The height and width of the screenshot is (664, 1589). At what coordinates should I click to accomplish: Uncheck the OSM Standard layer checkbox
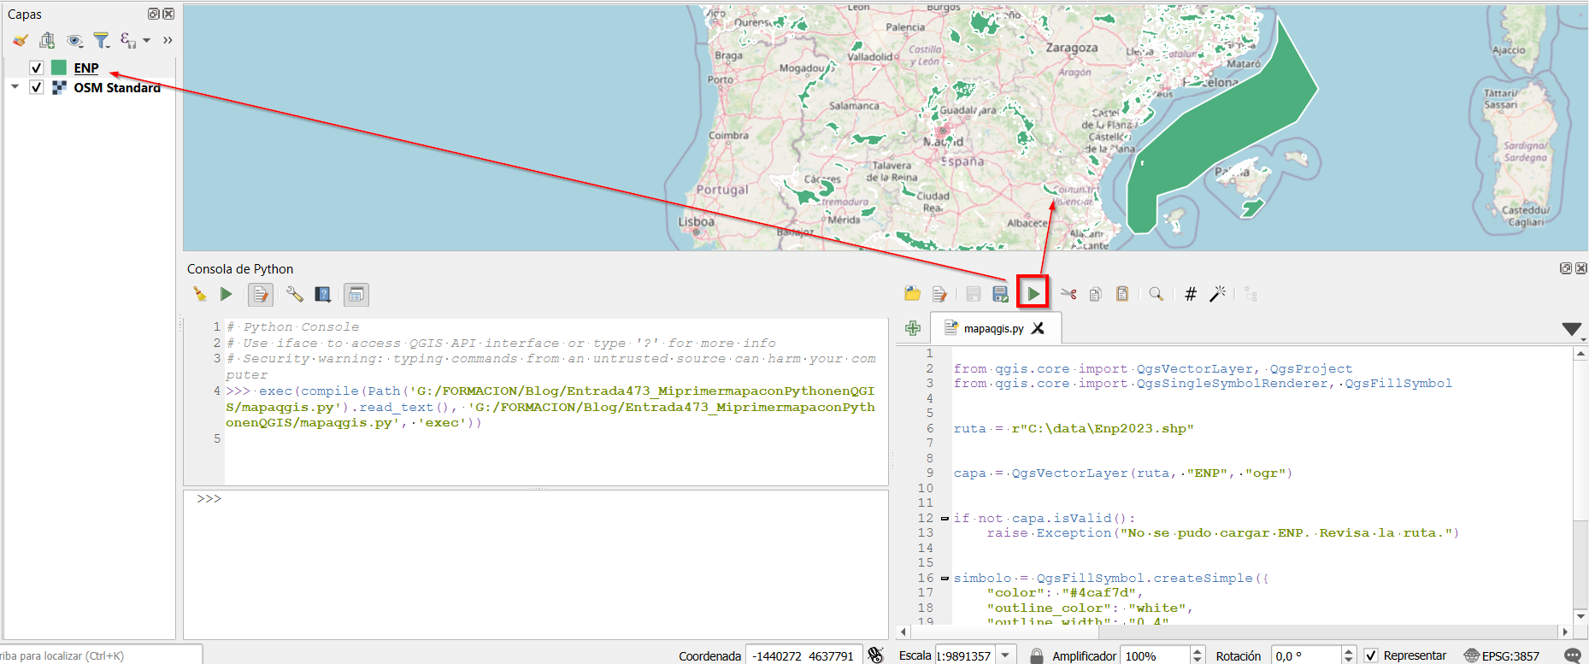click(36, 87)
